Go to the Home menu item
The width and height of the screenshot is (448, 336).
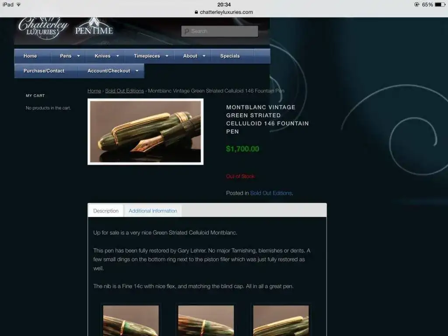30,56
